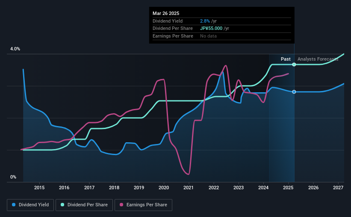Click the 2025 label on the x-axis
Viewport: 351px width, 217px height.
point(288,188)
